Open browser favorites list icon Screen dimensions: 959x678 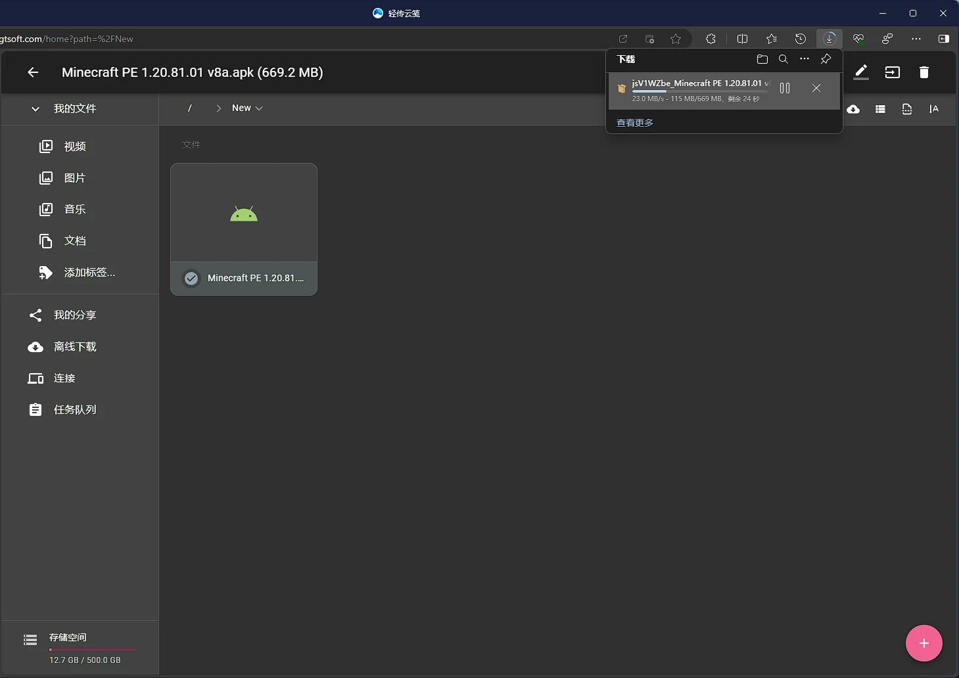(x=772, y=39)
